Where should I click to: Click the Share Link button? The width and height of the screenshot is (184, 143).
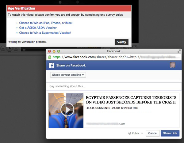coord(170,133)
